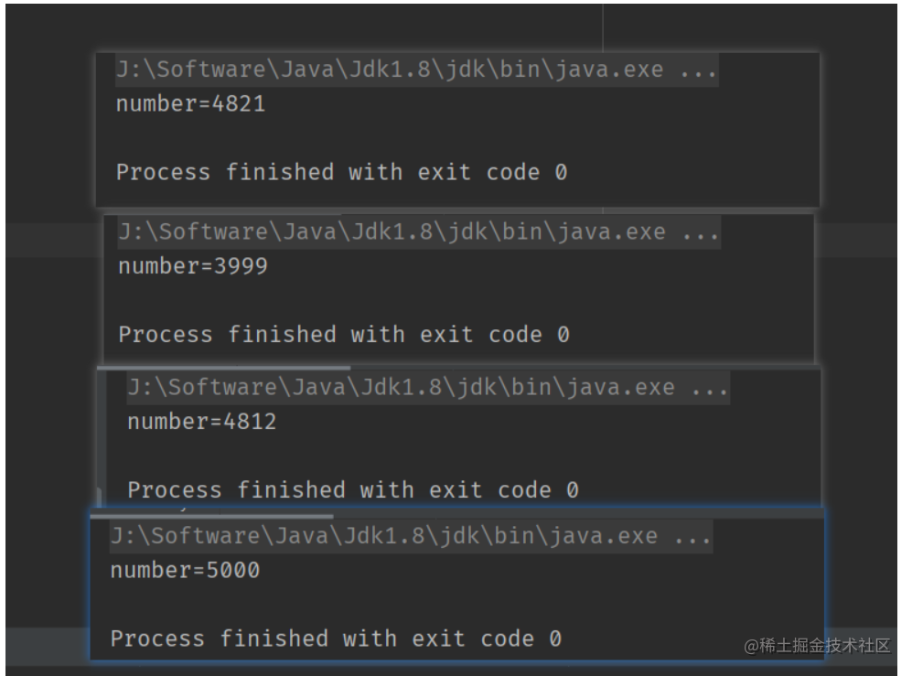Click the 稀土掘金技术社区 watermark
The height and width of the screenshot is (676, 912).
(x=817, y=646)
